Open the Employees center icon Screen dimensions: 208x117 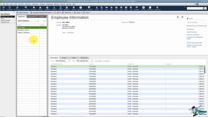(x=67, y=8)
